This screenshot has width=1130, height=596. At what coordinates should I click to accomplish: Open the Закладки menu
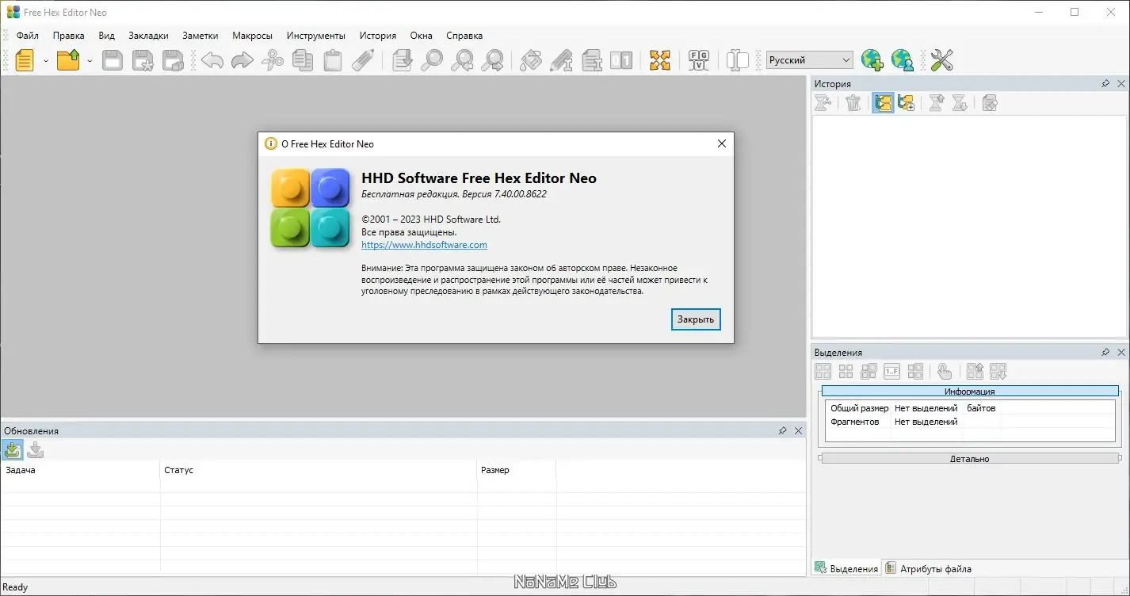click(x=148, y=36)
